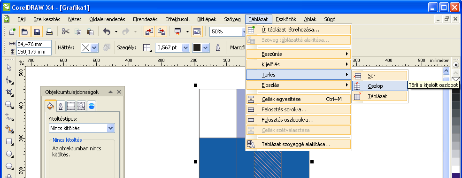Click the Welcome screen icon
Image resolution: width=462 pixels, height=178 pixels.
click(x=197, y=31)
